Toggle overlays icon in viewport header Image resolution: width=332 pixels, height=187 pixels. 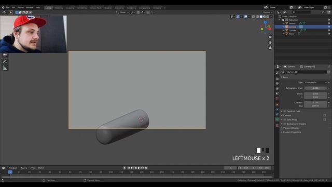pos(245,17)
